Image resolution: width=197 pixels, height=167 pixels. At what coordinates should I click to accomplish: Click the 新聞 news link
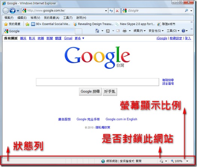pyautogui.click(x=50, y=38)
